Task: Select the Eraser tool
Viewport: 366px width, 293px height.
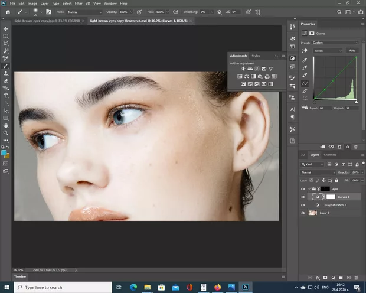Action: click(6, 80)
